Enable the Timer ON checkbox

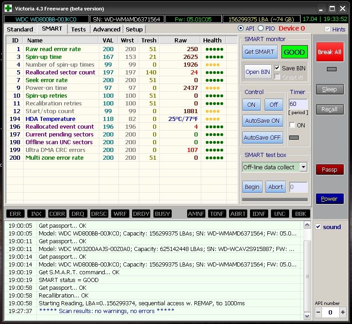tap(292, 125)
